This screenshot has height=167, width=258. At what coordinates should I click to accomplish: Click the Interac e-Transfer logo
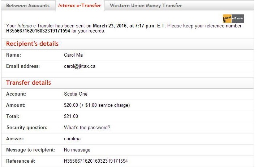[x=233, y=18]
